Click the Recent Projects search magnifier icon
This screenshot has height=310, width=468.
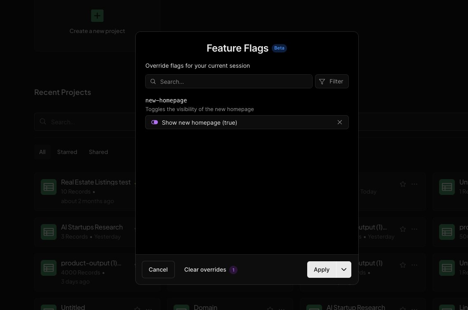coord(43,121)
